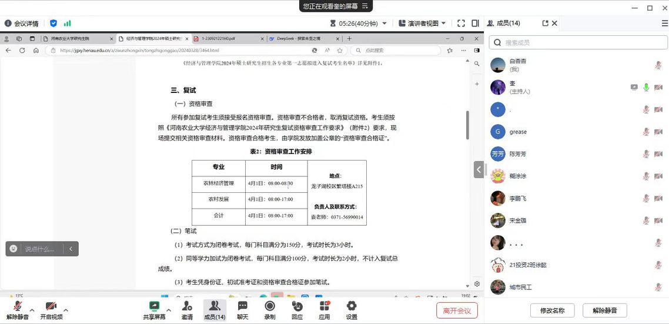Click the 修改名称 button
Viewport: 669px width, 324px height.
[x=552, y=310]
